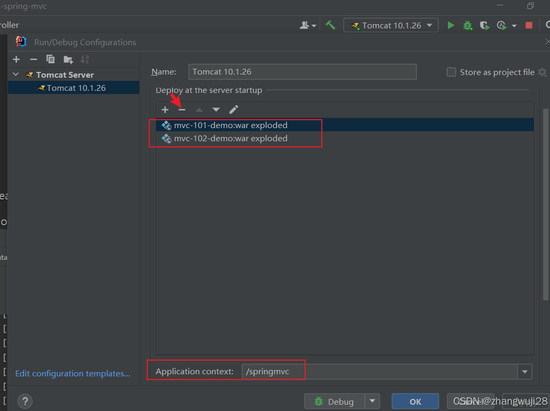
Task: Copy configuration icon in left toolbar
Action: tap(50, 59)
